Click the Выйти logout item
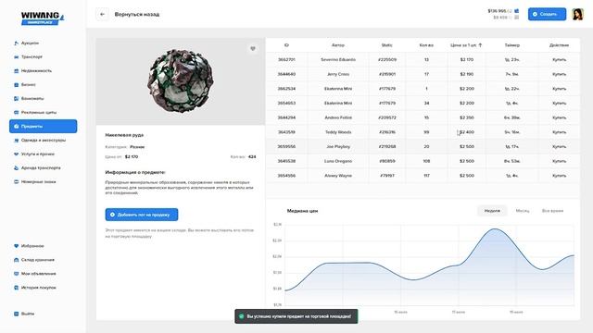The height and width of the screenshot is (333, 593). (x=27, y=314)
